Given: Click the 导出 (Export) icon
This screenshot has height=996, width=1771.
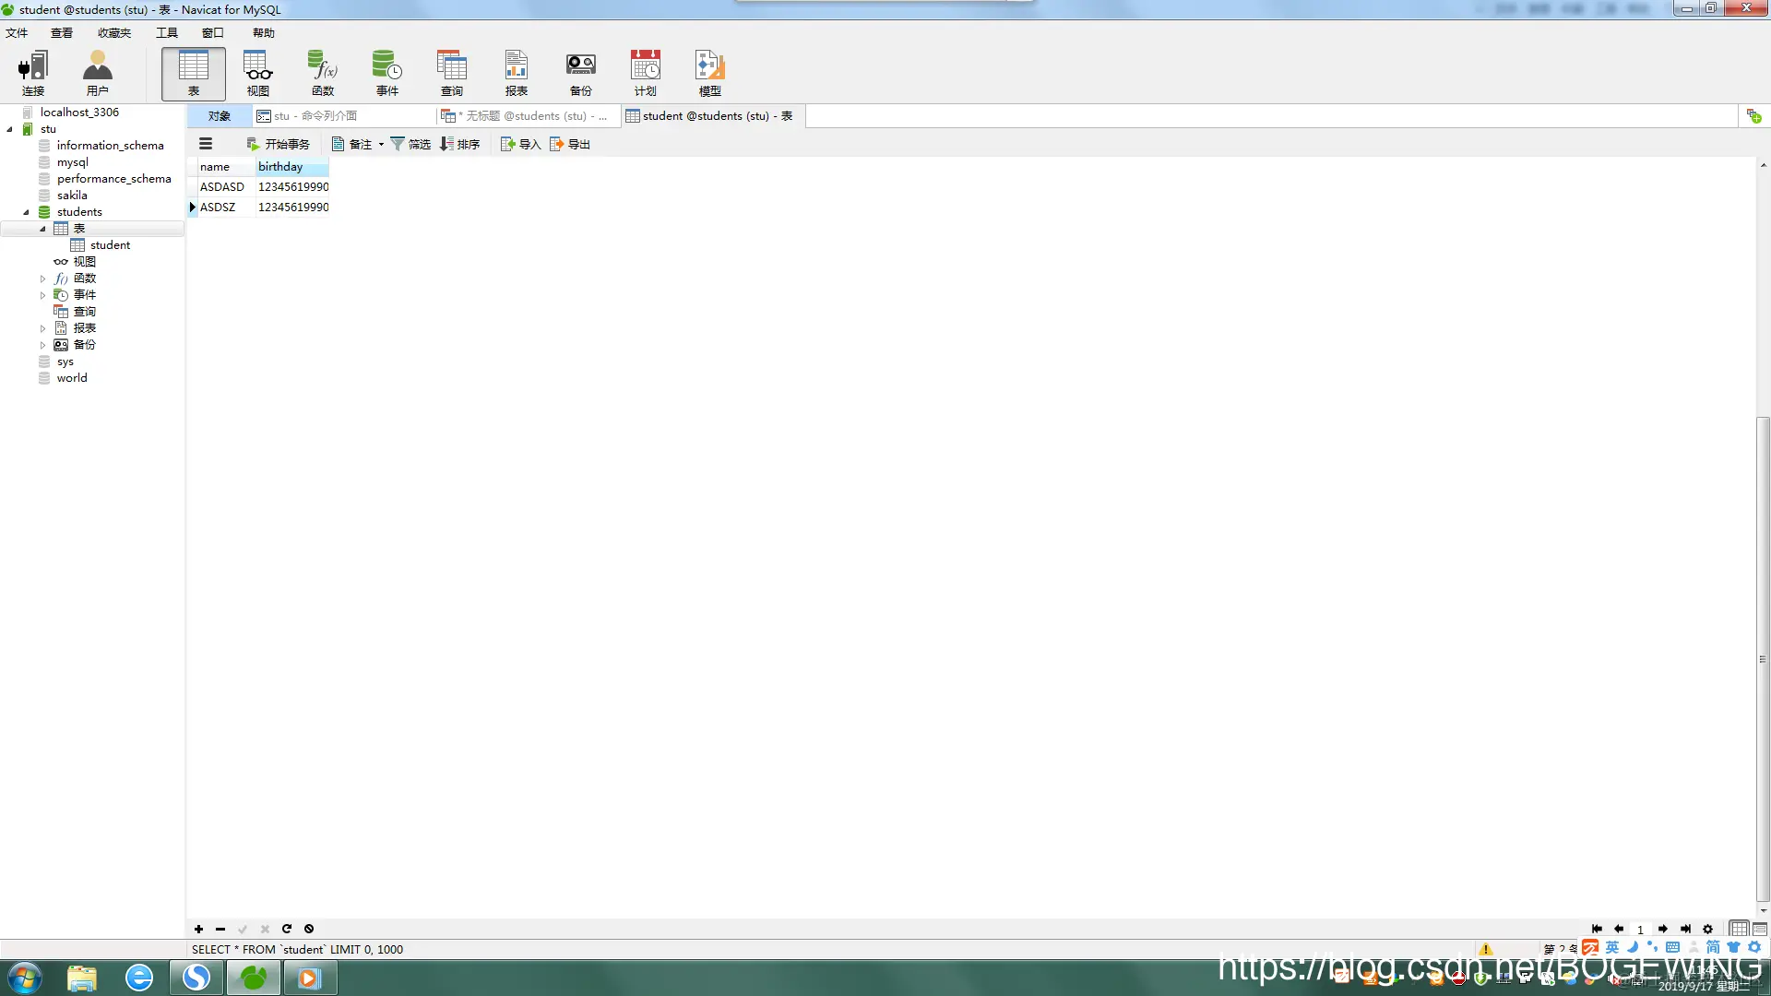Looking at the screenshot, I should coord(557,144).
